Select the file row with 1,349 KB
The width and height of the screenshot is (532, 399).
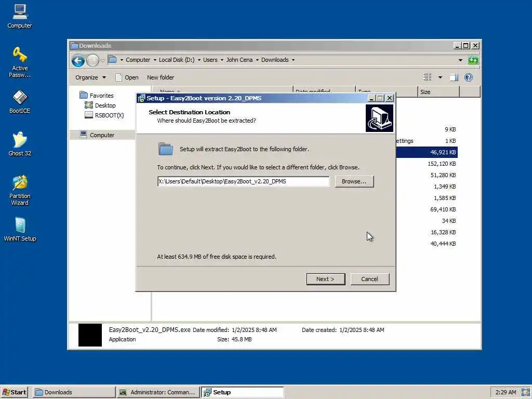pos(427,187)
